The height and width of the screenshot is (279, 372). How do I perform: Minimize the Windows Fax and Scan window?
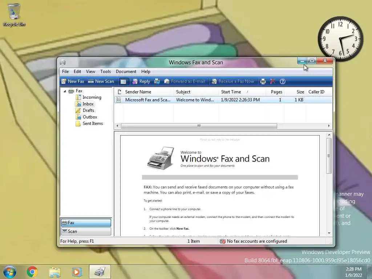302,61
